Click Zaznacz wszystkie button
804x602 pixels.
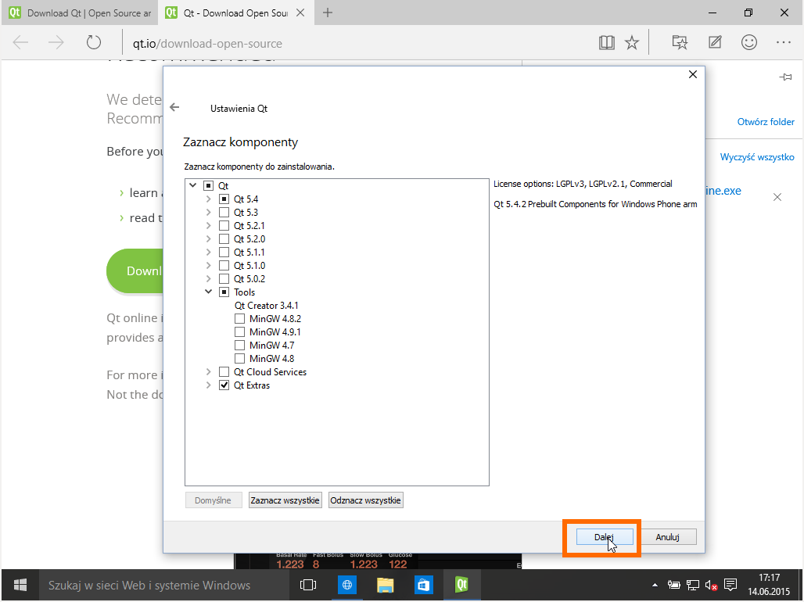[x=285, y=500]
